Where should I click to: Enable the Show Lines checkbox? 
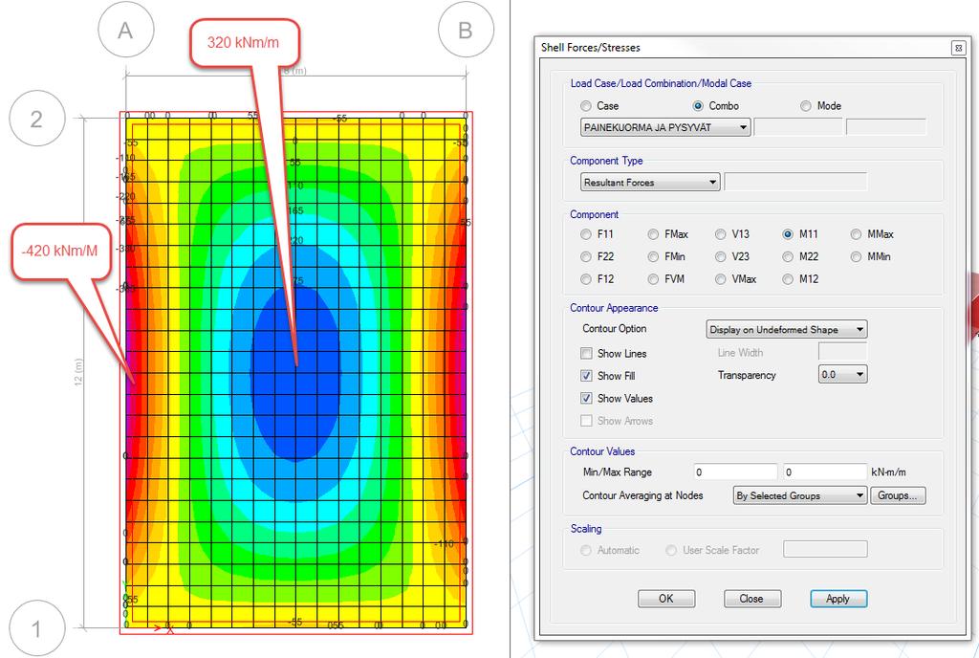coord(586,353)
